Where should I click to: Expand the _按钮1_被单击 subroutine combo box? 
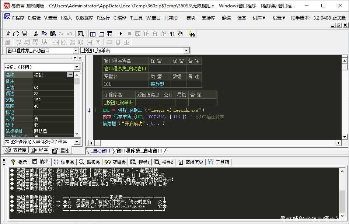pos(186,50)
